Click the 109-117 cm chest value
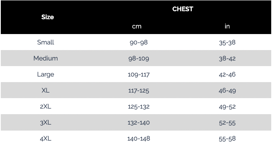Screen dimensions: 272x147 pyautogui.click(x=138, y=75)
